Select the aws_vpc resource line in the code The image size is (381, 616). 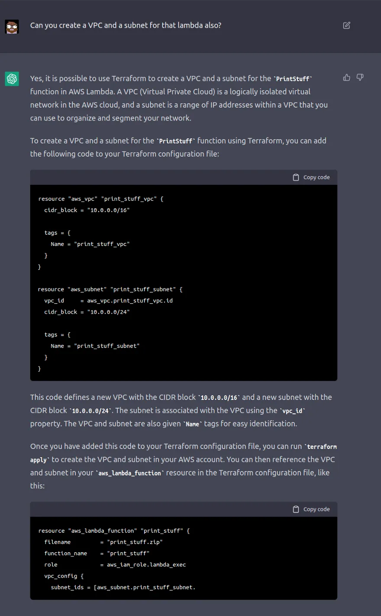tap(100, 199)
